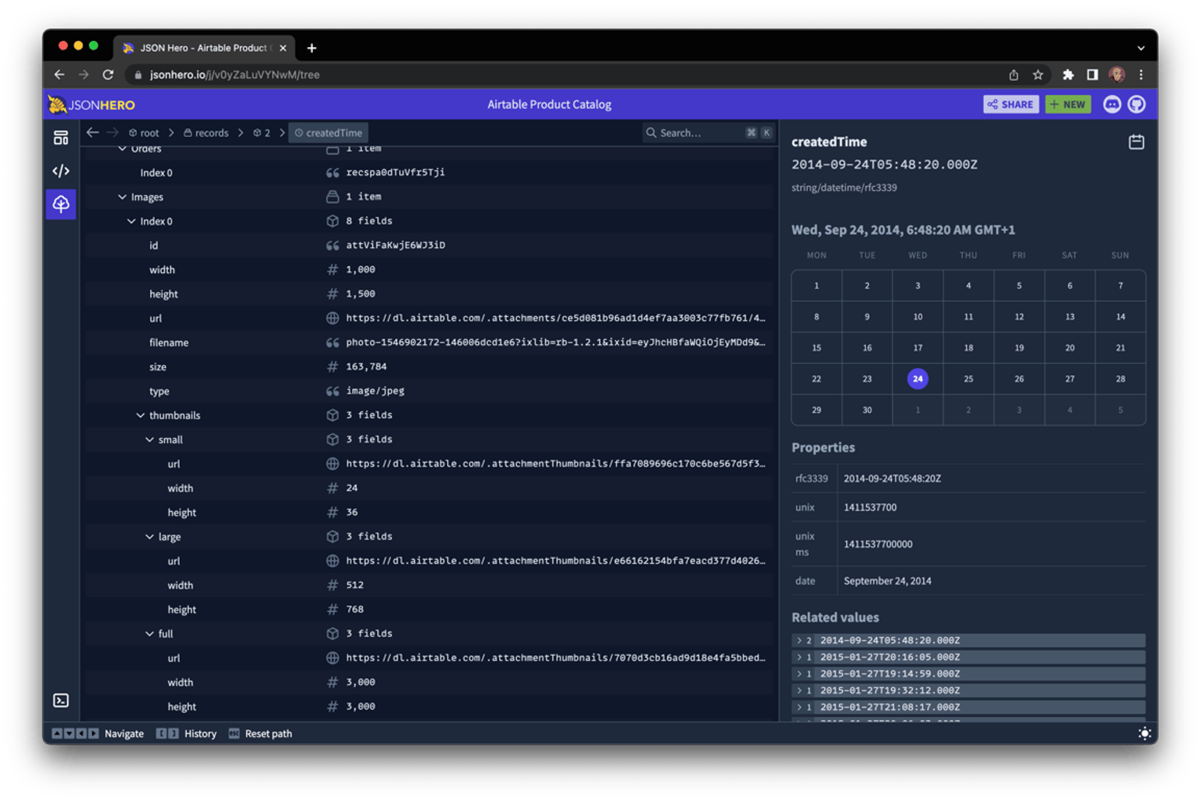Click inside the Search field

point(696,133)
